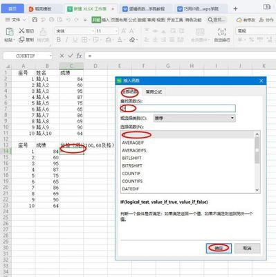
Task: Toggle Underline formatting
Action: tap(75, 40)
